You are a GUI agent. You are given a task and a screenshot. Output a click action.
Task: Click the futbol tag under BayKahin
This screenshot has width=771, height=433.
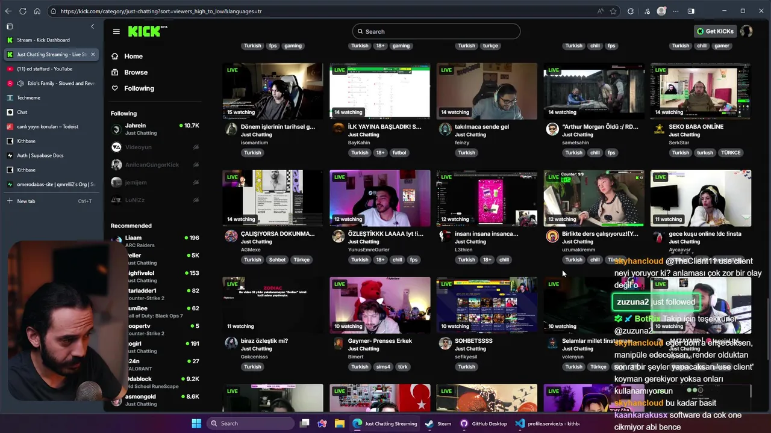(399, 153)
